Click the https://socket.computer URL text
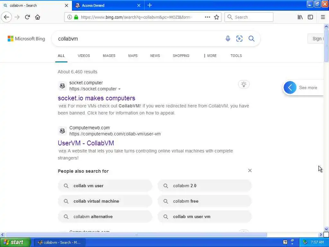The height and width of the screenshot is (247, 329). coord(93,89)
